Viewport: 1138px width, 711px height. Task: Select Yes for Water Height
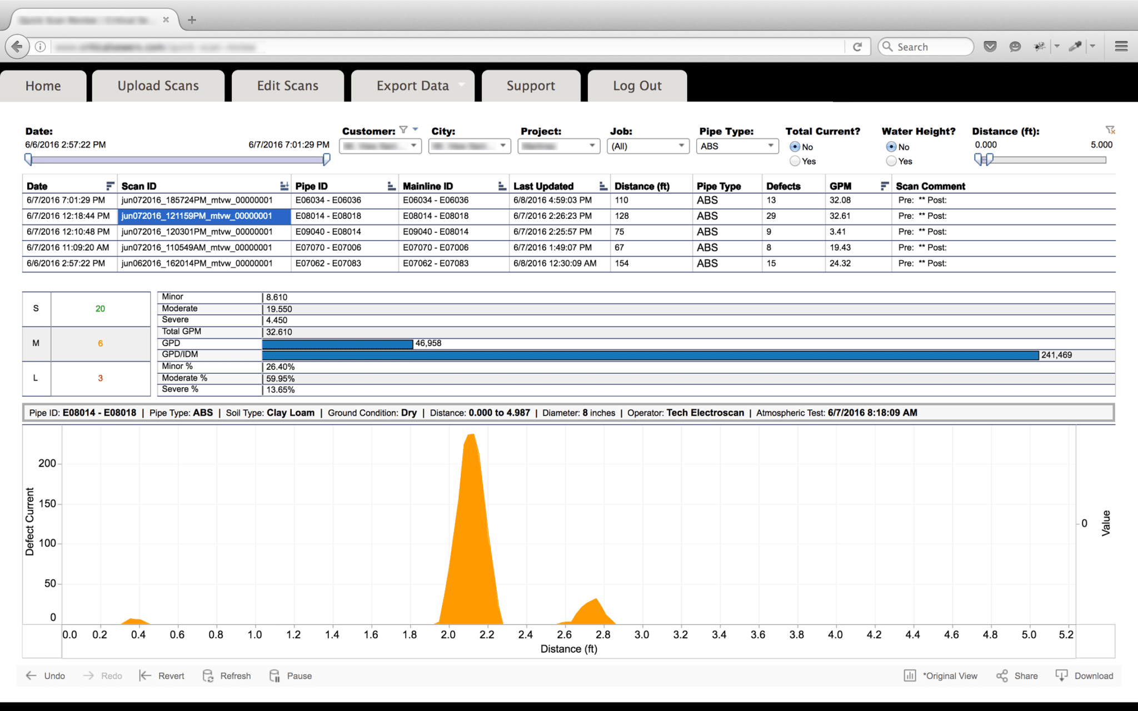tap(891, 161)
